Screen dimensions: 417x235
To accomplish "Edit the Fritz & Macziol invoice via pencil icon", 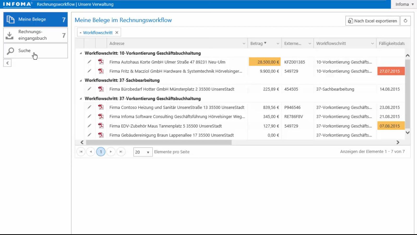I will click(x=89, y=71).
